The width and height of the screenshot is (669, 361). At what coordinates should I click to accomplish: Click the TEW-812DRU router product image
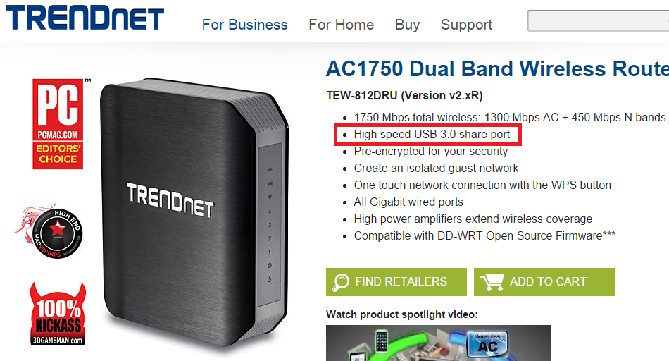194,212
